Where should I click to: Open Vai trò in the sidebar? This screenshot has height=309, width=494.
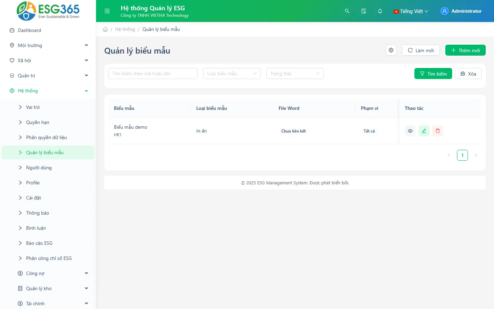click(x=48, y=107)
